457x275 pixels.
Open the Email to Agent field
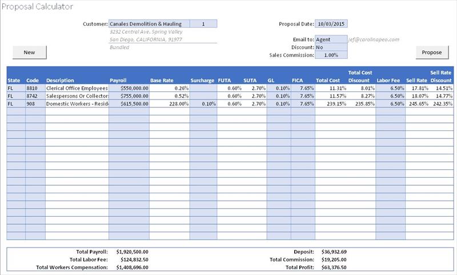(x=331, y=39)
